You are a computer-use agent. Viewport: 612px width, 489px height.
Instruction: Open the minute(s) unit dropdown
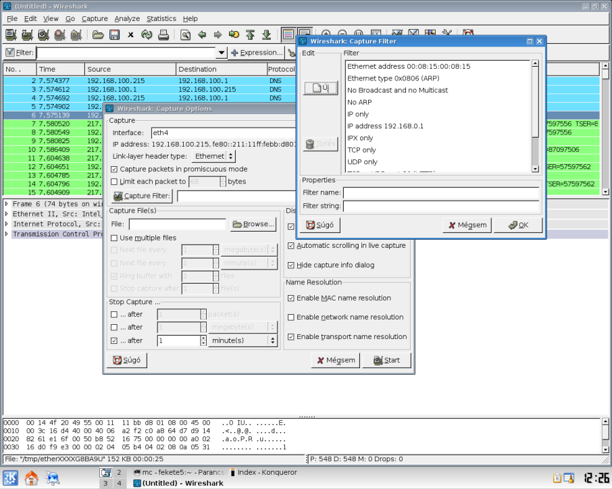[243, 340]
